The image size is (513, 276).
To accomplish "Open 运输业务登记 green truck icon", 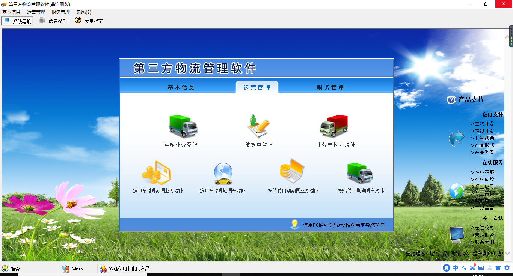I will click(x=183, y=126).
